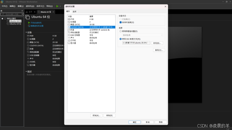Close the 库 library panel

point(22,11)
